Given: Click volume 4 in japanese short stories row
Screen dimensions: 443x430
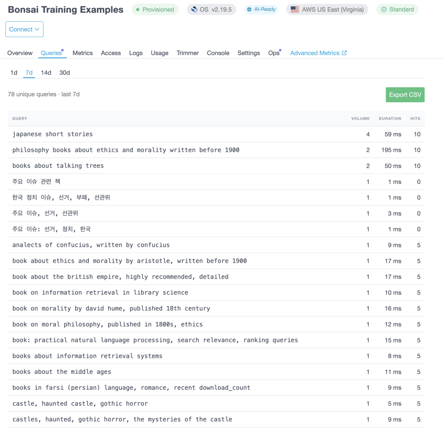Looking at the screenshot, I should pyautogui.click(x=368, y=134).
